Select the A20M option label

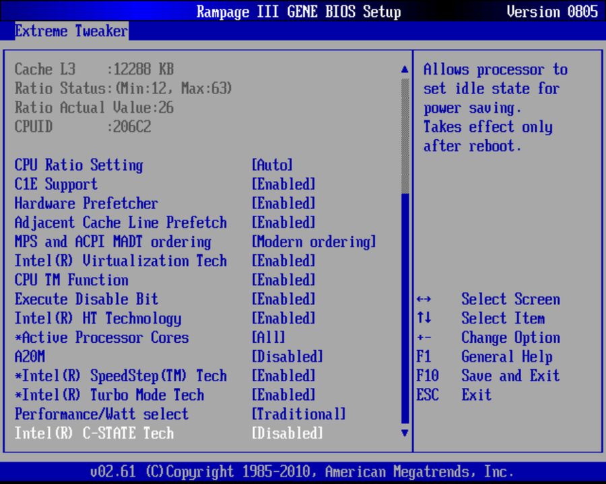pos(30,357)
